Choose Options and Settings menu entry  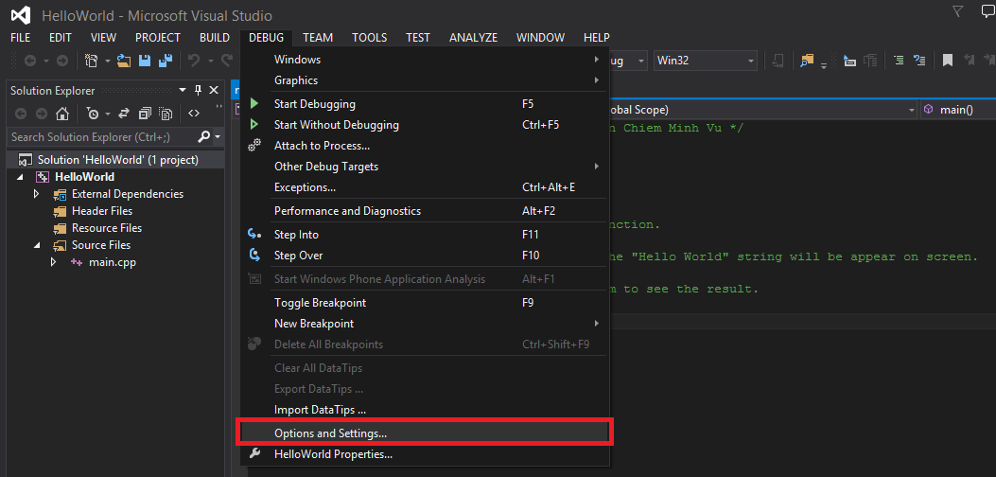(425, 433)
